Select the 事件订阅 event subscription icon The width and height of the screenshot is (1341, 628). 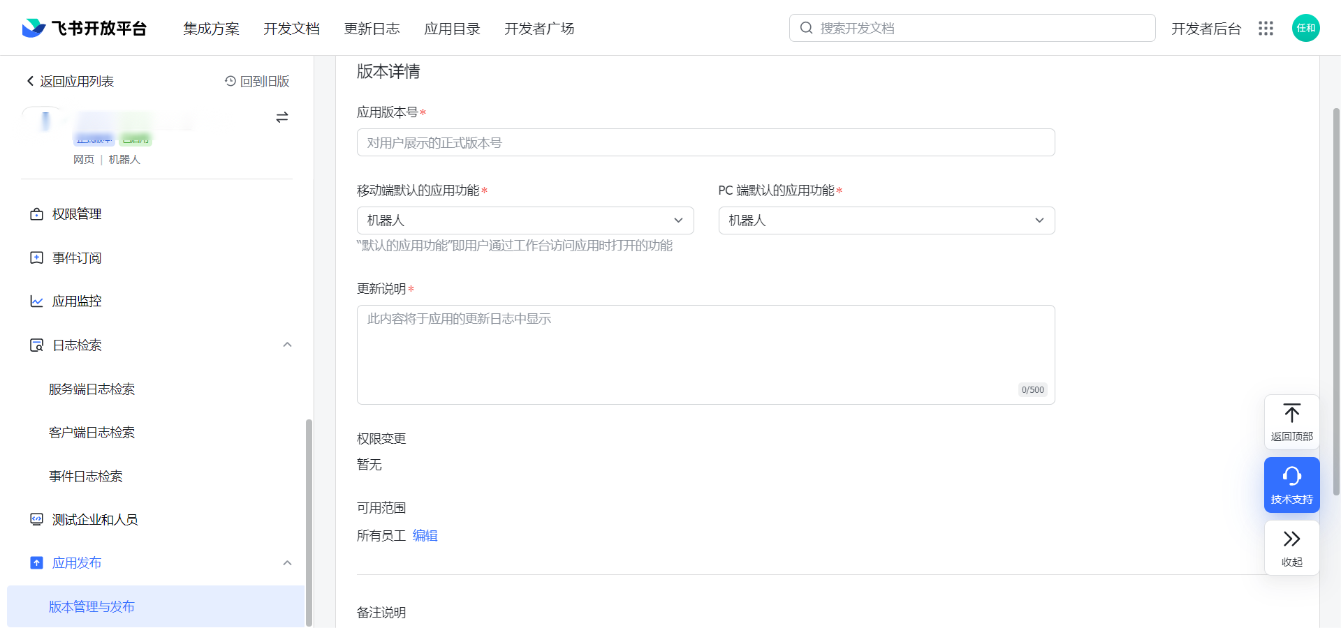pyautogui.click(x=37, y=257)
